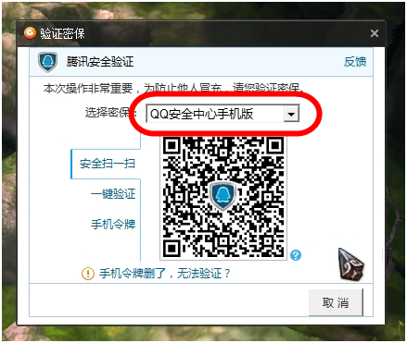Click the Tencent security shield logo icon
Screen dimensions: 407x343
[47, 62]
